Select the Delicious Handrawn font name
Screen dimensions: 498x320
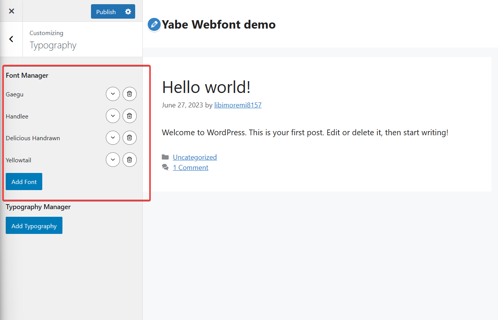click(x=33, y=138)
